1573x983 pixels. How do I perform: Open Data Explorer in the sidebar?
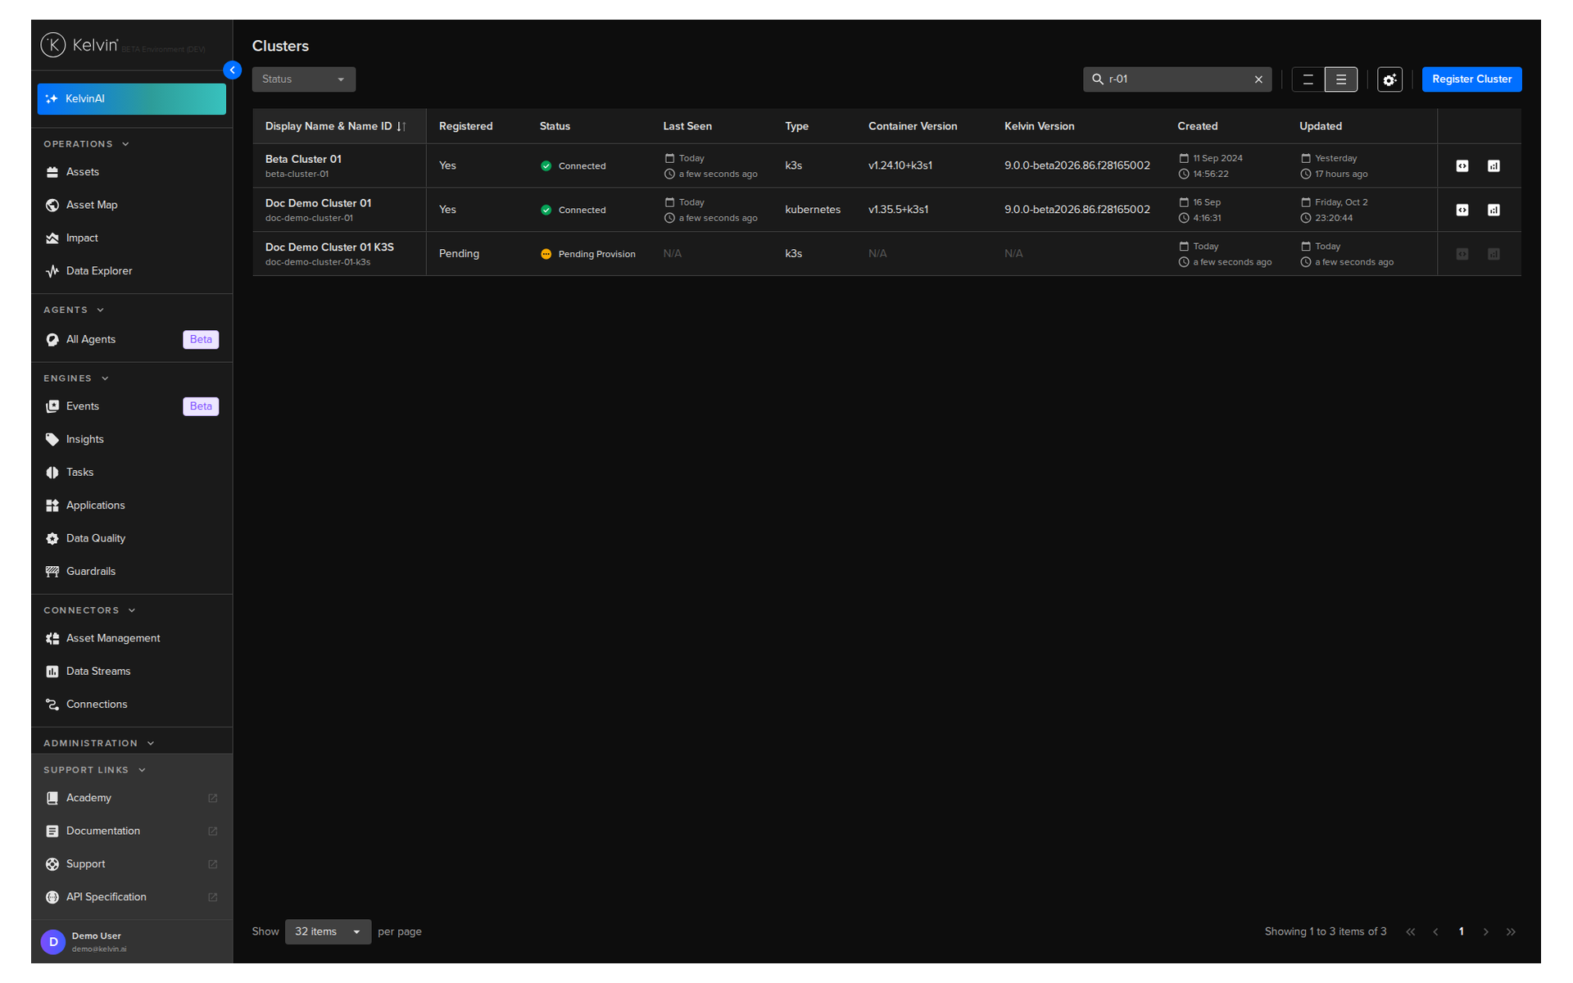[x=131, y=271]
